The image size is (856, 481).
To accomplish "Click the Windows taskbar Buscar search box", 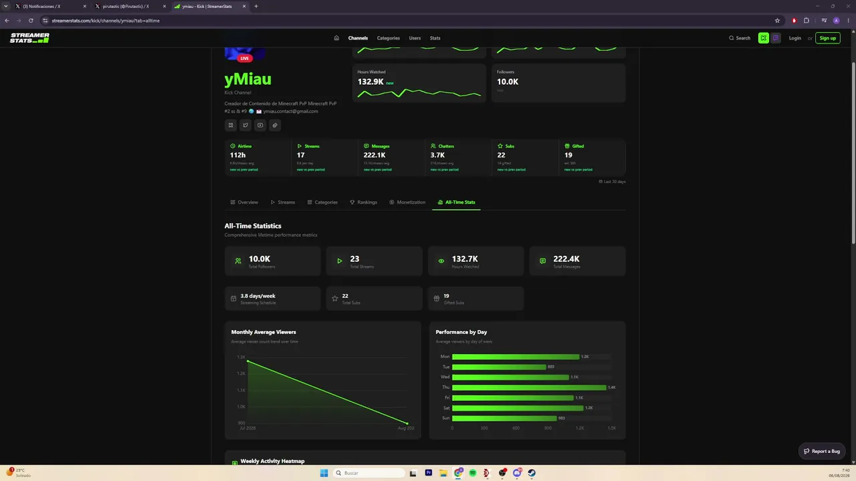I will click(369, 473).
